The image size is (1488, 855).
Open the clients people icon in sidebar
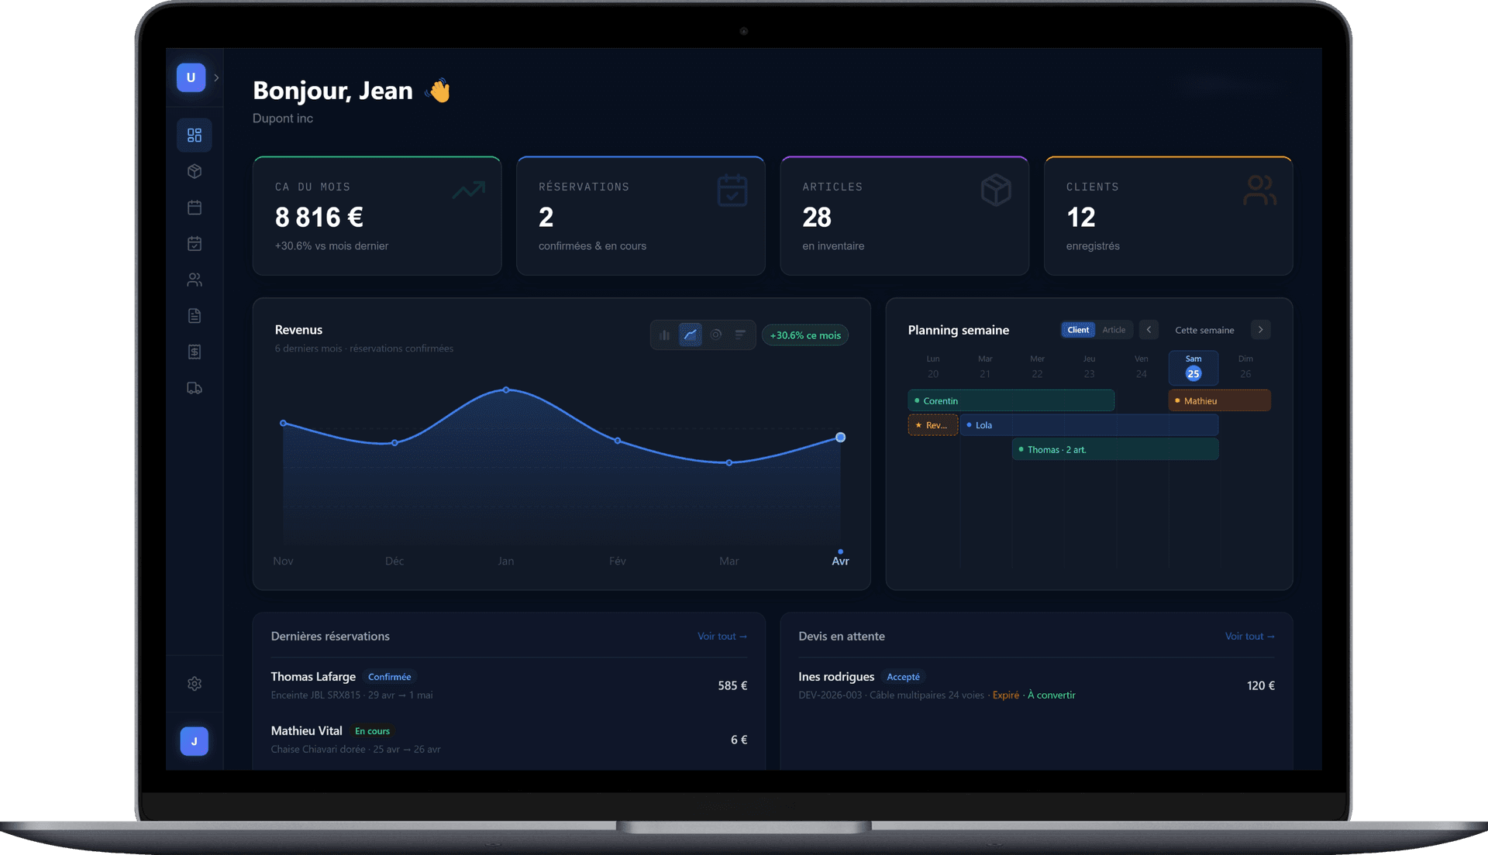(195, 280)
